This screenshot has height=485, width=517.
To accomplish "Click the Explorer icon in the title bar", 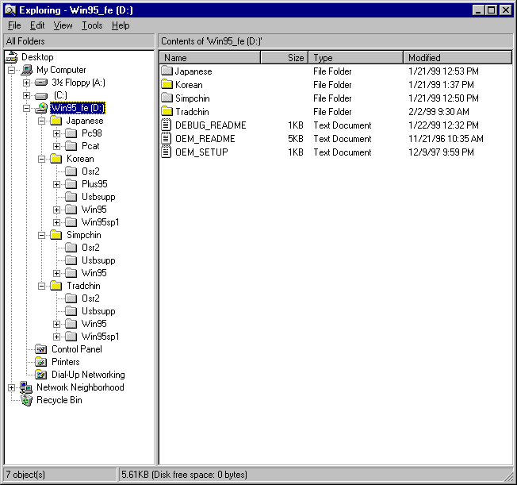I will (11, 10).
